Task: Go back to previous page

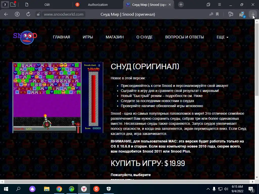Action: 6,14
